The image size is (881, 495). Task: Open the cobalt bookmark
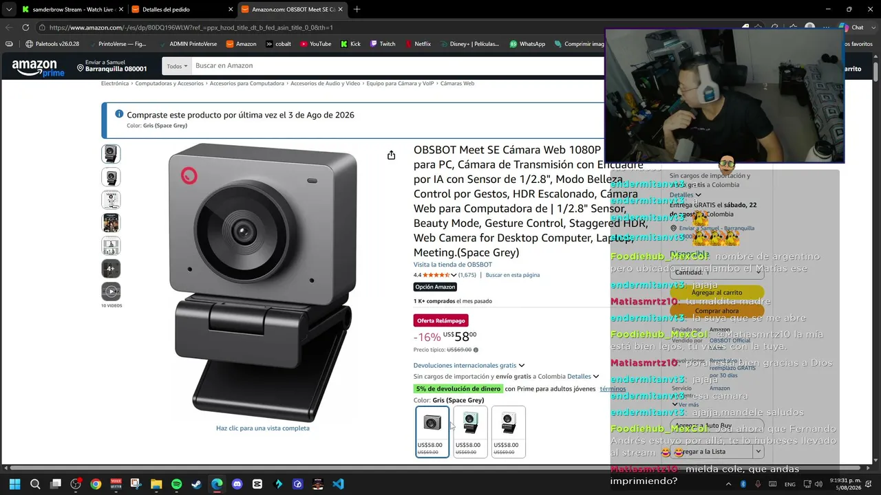278,44
